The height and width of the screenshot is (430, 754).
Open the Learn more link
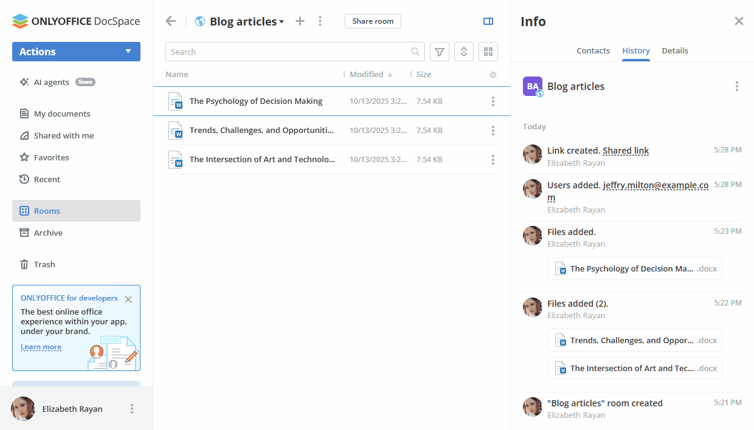41,347
